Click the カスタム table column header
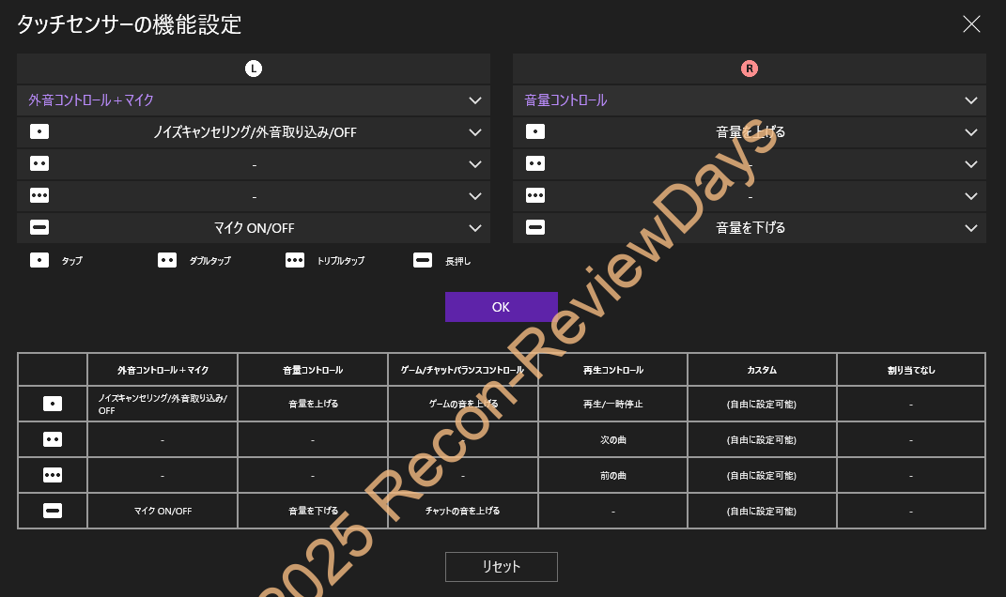Screen dimensions: 1006x597 click(762, 370)
